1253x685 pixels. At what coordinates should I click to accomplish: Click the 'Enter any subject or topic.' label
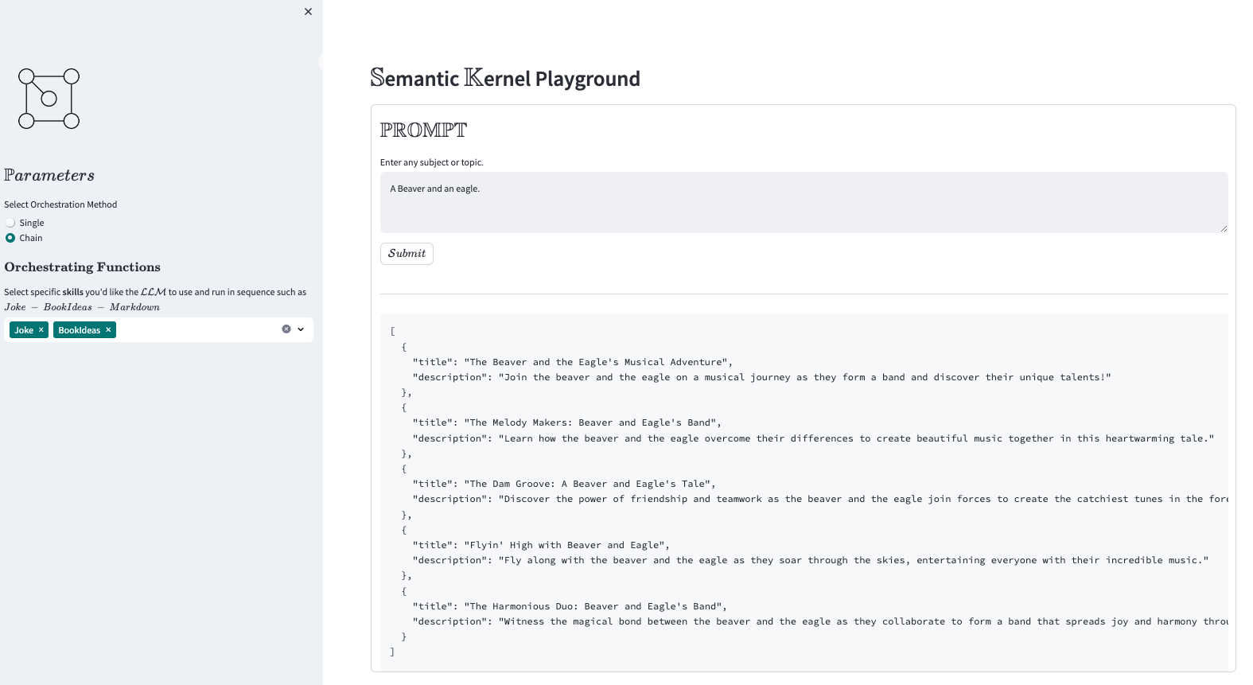[432, 162]
